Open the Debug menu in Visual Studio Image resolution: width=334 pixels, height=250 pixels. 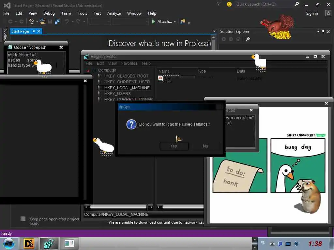click(49, 13)
